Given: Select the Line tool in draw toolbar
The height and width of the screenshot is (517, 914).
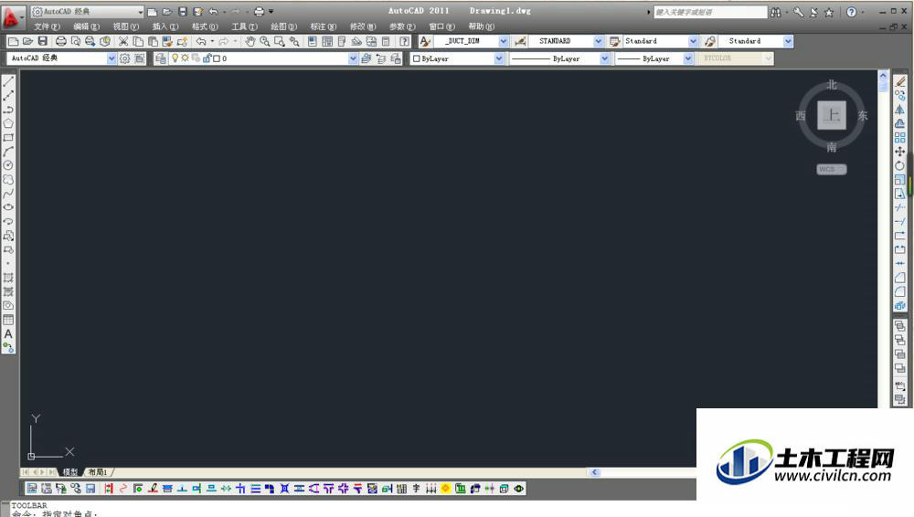Looking at the screenshot, I should tap(8, 81).
